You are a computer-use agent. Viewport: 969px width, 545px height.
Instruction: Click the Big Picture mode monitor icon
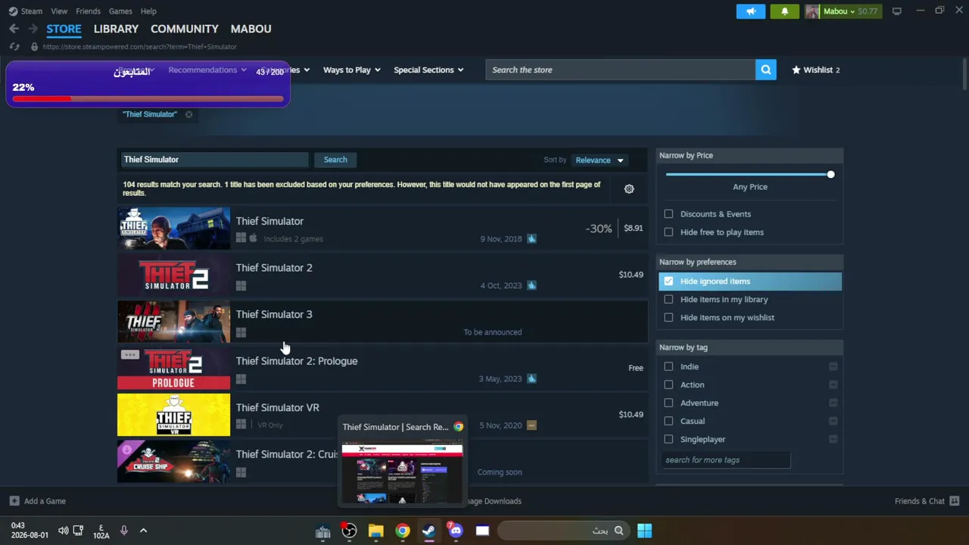click(897, 11)
